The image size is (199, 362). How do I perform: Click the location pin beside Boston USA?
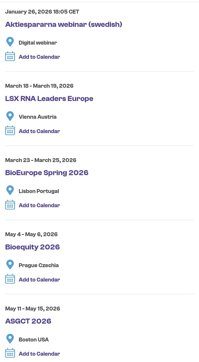pyautogui.click(x=10, y=339)
